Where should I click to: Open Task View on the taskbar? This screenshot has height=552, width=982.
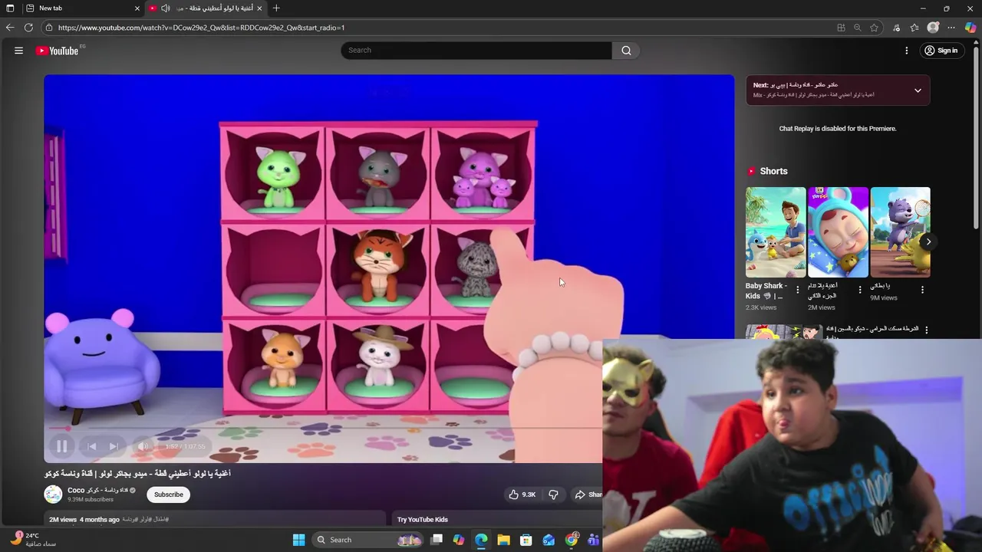(437, 540)
